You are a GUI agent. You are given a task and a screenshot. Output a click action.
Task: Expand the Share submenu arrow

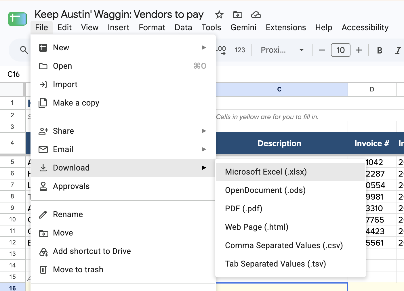pos(204,131)
